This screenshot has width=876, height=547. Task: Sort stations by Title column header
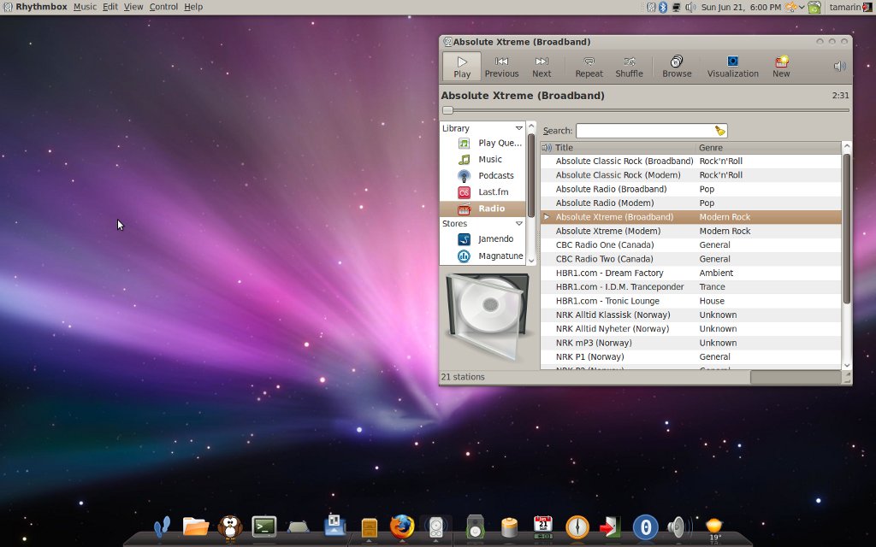pyautogui.click(x=624, y=147)
